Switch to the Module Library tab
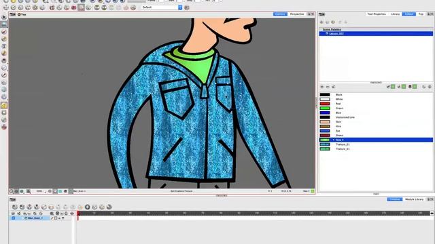This screenshot has height=244, width=435. (x=414, y=199)
